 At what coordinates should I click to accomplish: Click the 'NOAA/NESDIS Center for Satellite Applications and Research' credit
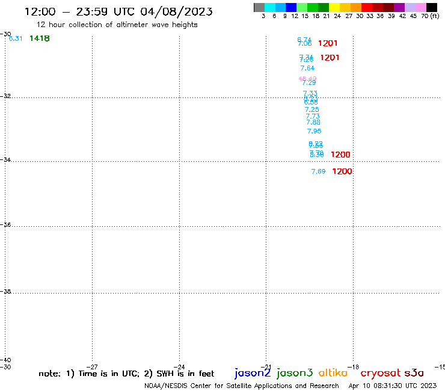click(242, 386)
